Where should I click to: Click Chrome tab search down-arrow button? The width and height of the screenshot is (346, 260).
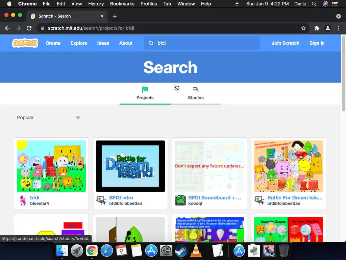pyautogui.click(x=339, y=16)
